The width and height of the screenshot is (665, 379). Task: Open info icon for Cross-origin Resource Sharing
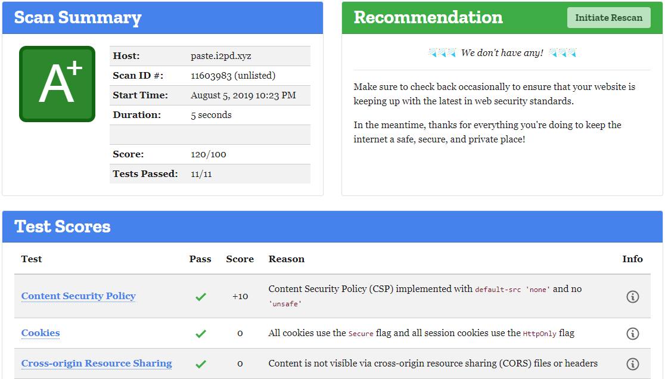(x=633, y=364)
